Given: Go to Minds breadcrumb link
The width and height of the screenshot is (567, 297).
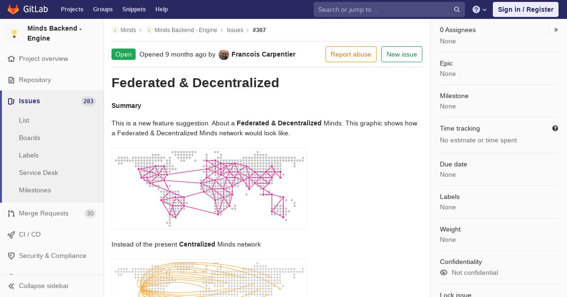Looking at the screenshot, I should click(x=128, y=30).
